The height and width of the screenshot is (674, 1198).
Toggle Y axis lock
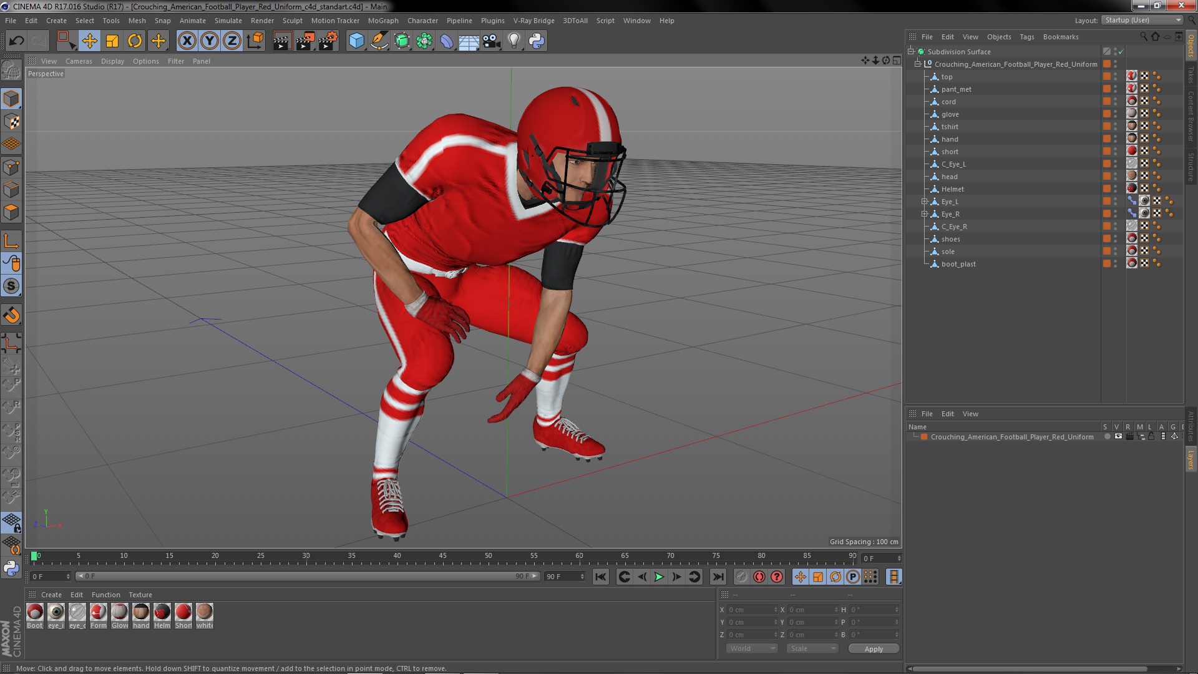210,41
